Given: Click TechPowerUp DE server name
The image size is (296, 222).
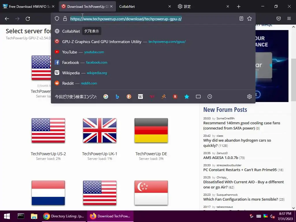Looking at the screenshot, I should tap(151, 154).
